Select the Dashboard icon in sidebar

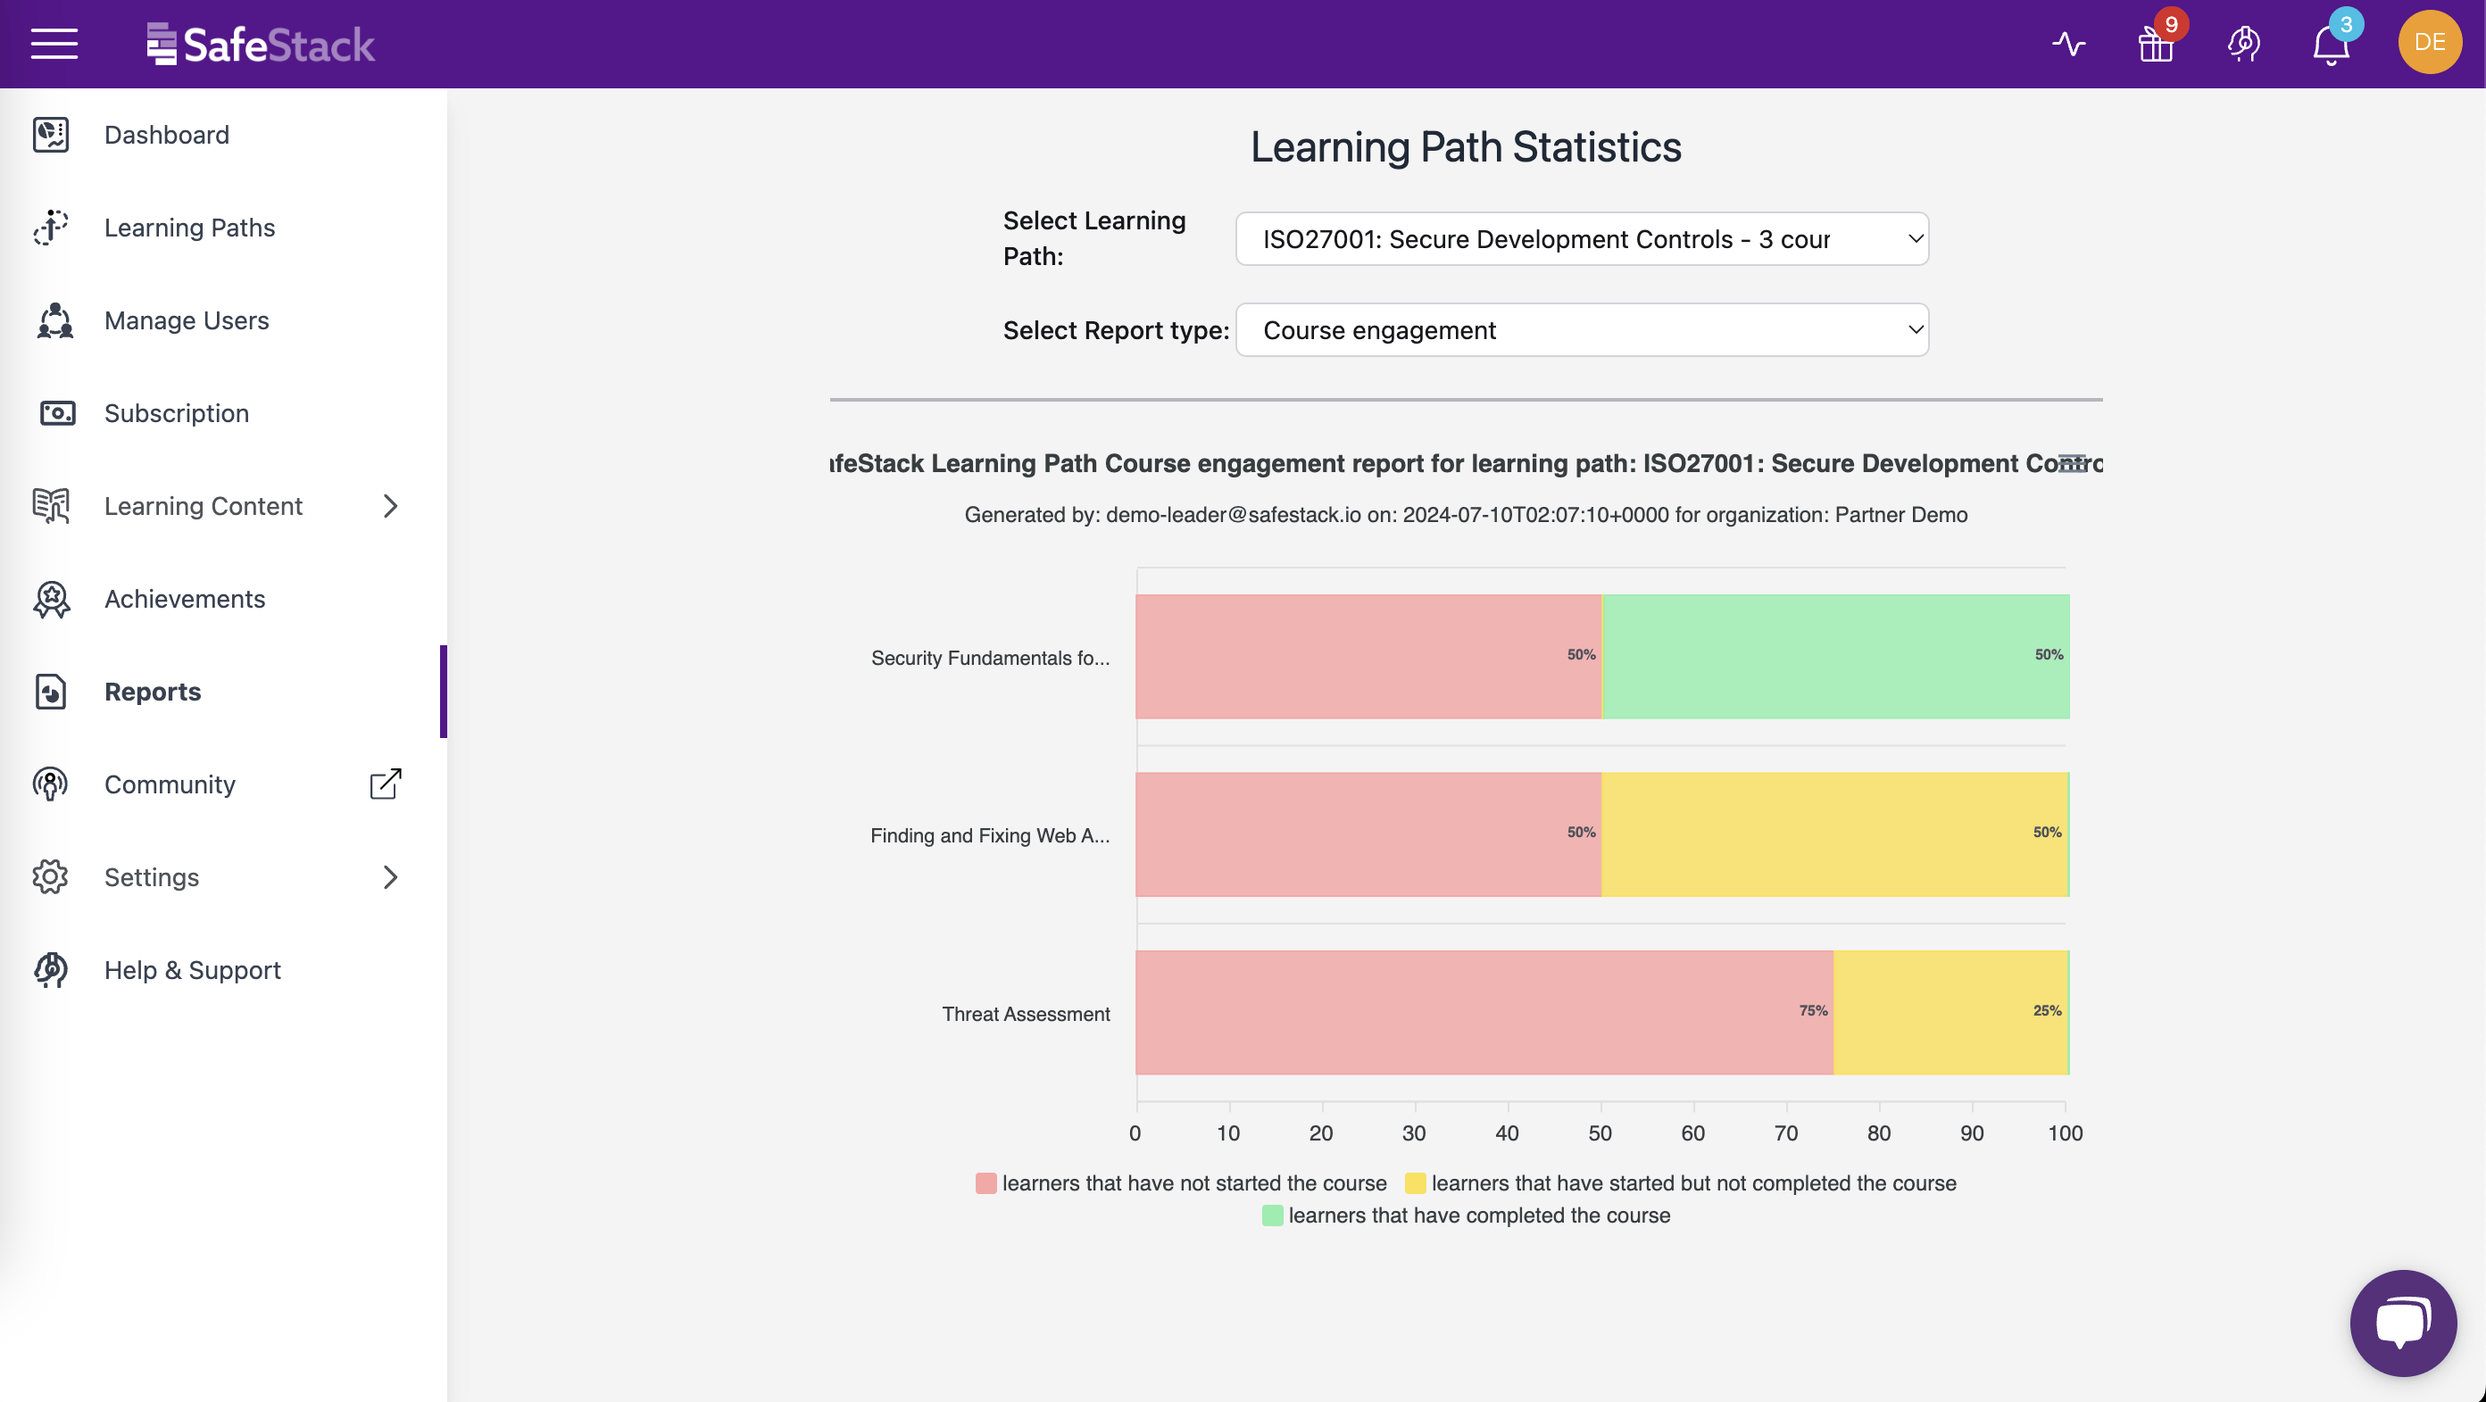[50, 135]
